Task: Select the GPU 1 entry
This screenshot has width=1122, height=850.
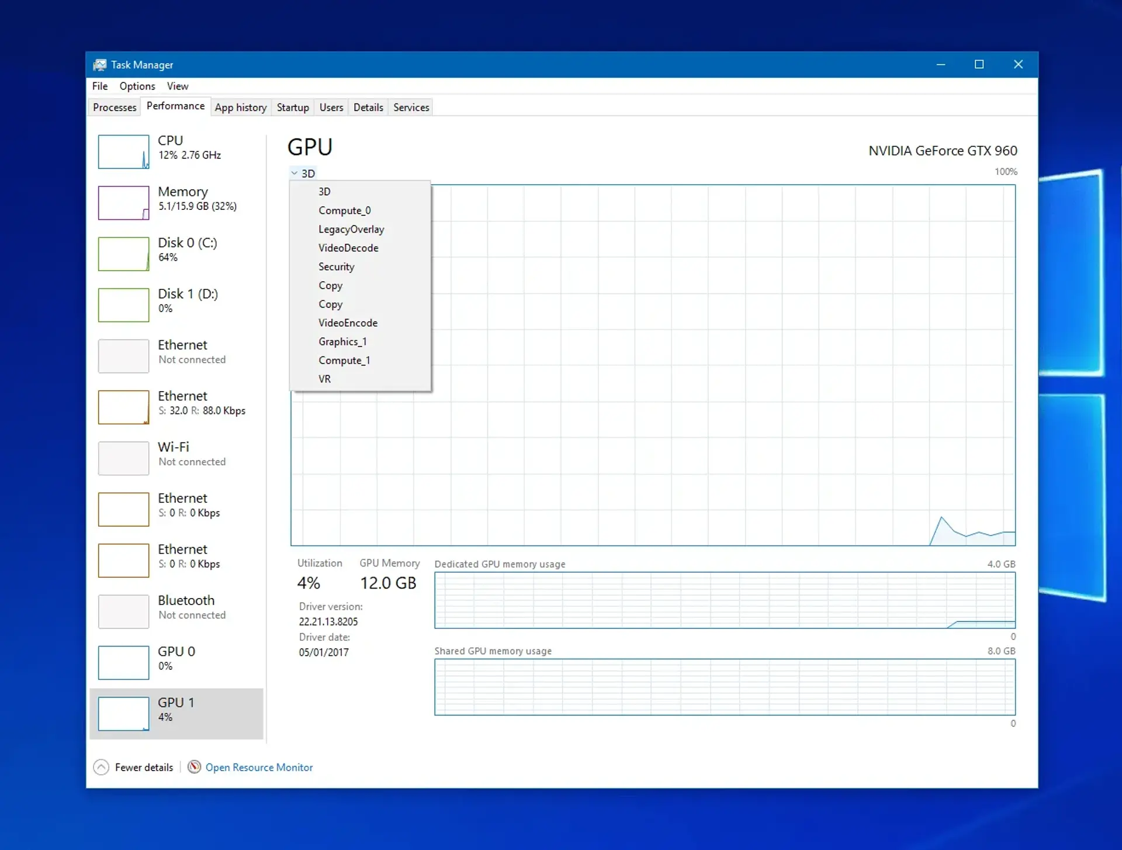Action: click(x=176, y=713)
